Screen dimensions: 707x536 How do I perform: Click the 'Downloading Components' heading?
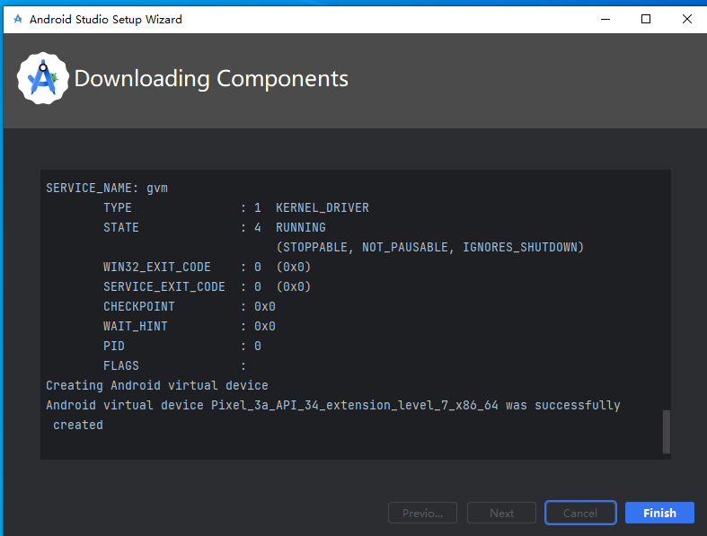211,78
